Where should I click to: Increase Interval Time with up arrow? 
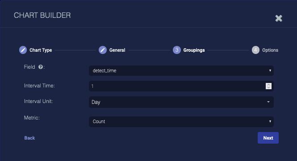268,85
